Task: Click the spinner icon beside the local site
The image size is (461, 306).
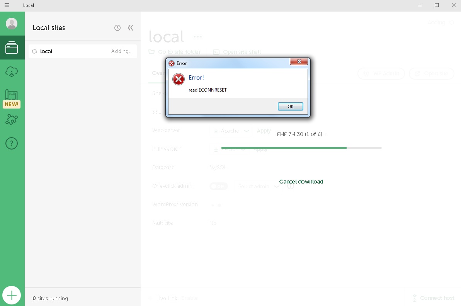Action: point(34,51)
